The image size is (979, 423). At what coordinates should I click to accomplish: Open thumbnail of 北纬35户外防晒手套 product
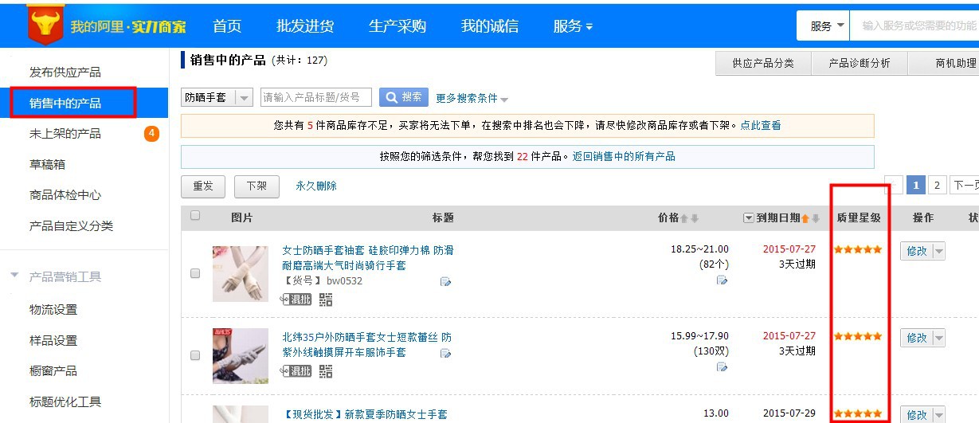coord(241,356)
